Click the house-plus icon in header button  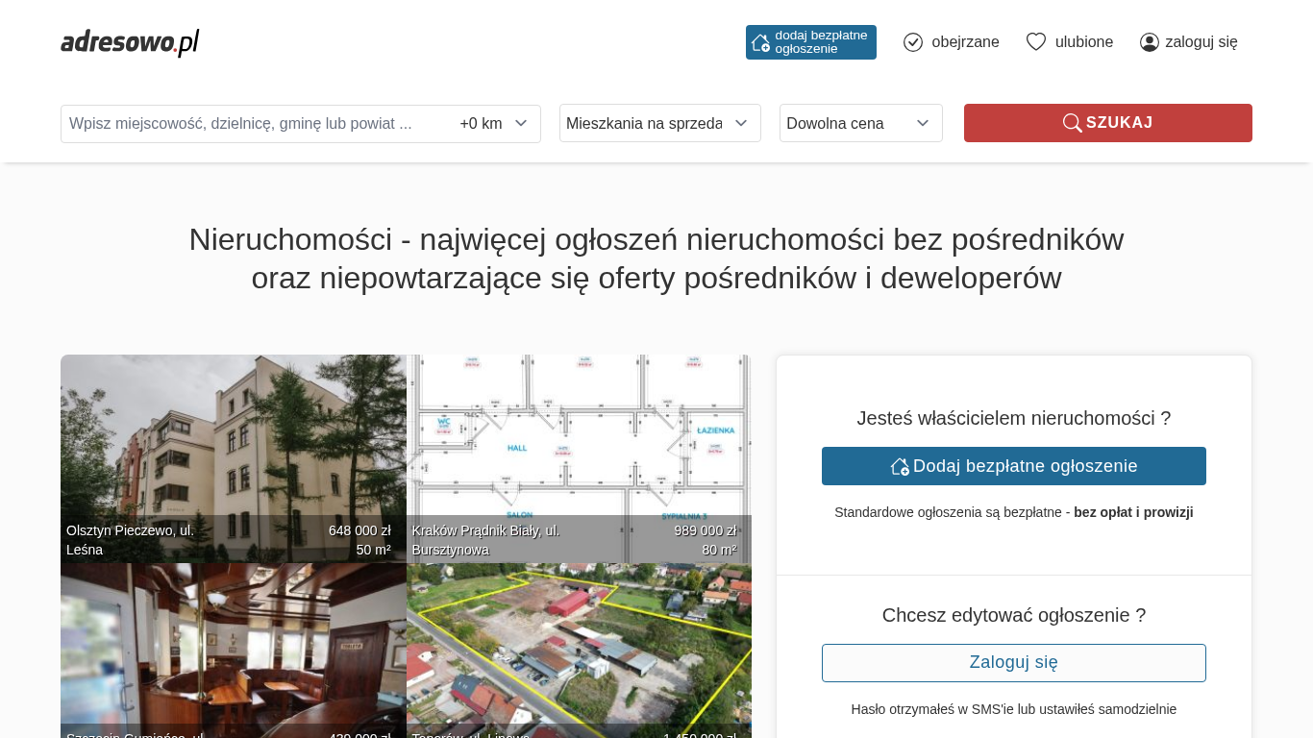pyautogui.click(x=760, y=42)
